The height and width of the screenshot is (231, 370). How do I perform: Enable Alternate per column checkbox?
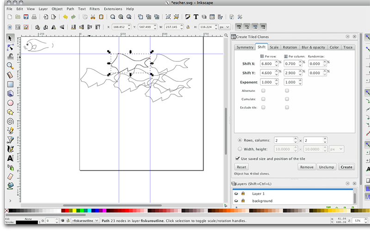coord(287,91)
